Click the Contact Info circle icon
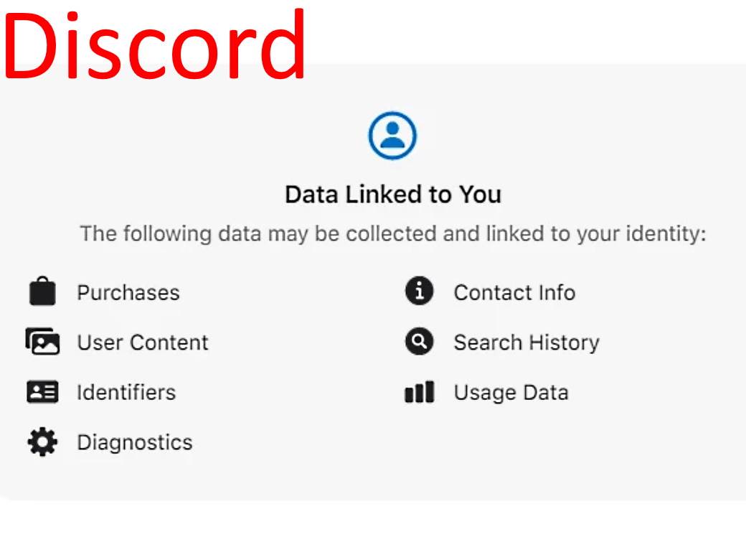Image resolution: width=746 pixels, height=560 pixels. [419, 291]
